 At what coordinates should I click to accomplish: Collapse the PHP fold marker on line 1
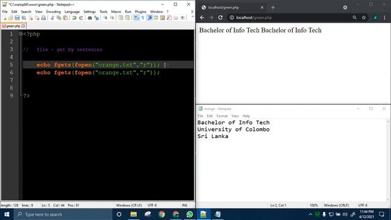point(21,34)
